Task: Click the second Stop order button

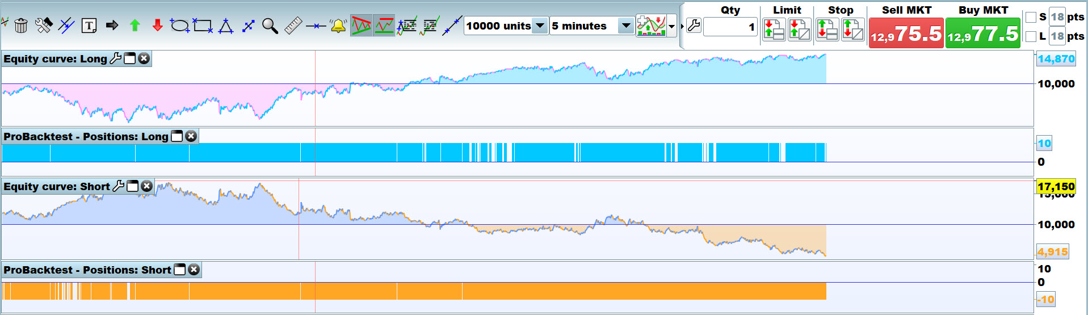Action: coord(852,30)
